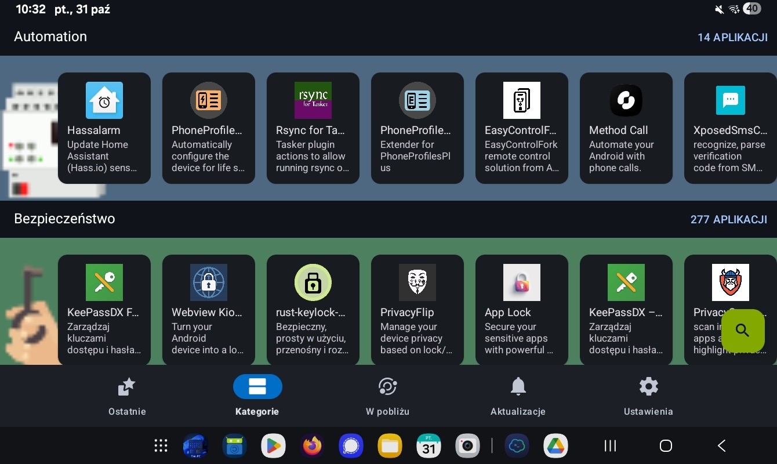Switch to the Ostatnie tab

pos(127,396)
